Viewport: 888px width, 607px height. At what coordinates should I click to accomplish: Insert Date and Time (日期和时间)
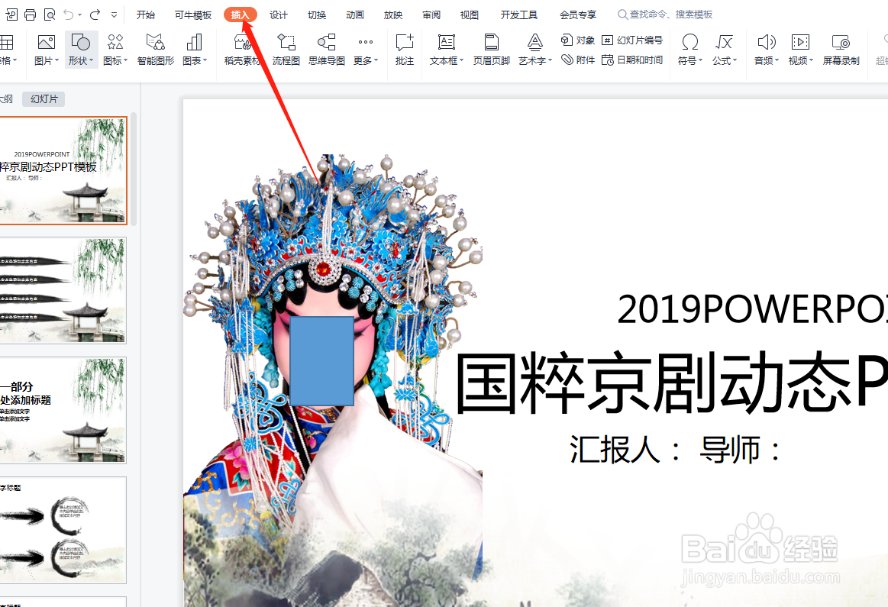631,60
